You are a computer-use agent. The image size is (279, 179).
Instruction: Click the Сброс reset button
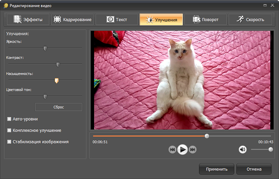tap(59, 107)
